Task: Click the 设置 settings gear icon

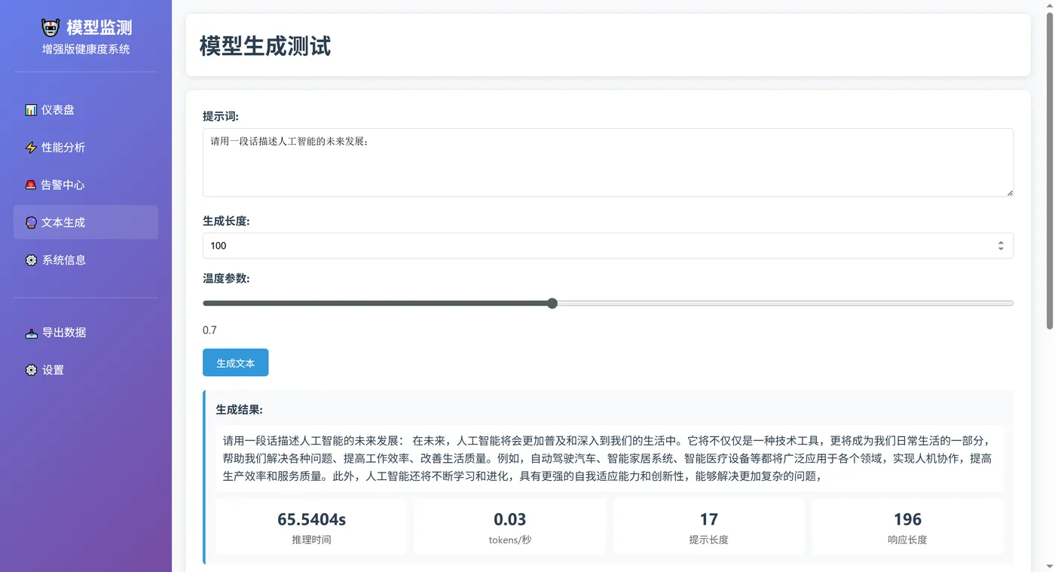Action: click(x=30, y=370)
